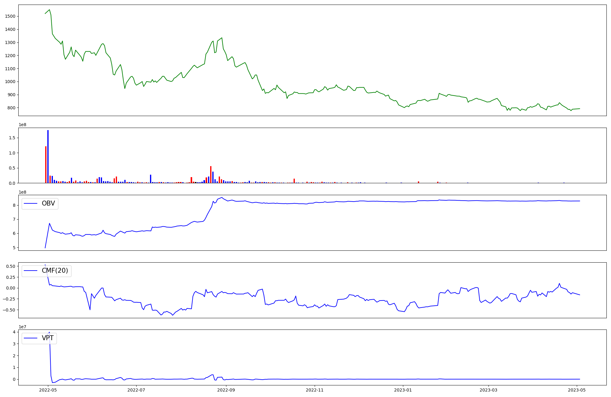Viewport: 611px width, 397px height.
Task: Click the first tall red volume bar
Action: [x=46, y=165]
